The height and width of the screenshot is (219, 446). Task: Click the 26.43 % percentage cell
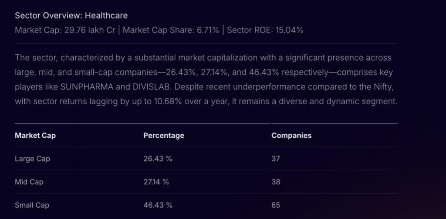(x=158, y=159)
